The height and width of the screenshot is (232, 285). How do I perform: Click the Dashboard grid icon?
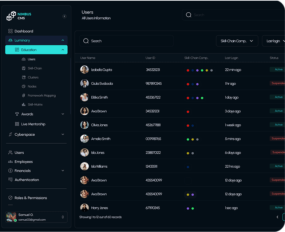[x=11, y=31]
